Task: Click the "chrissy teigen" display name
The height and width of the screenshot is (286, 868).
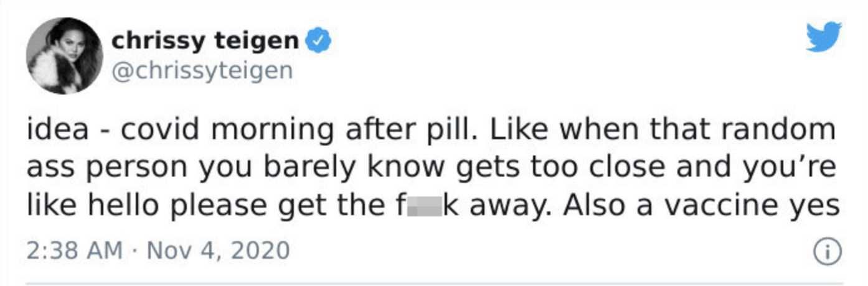Action: click(205, 42)
